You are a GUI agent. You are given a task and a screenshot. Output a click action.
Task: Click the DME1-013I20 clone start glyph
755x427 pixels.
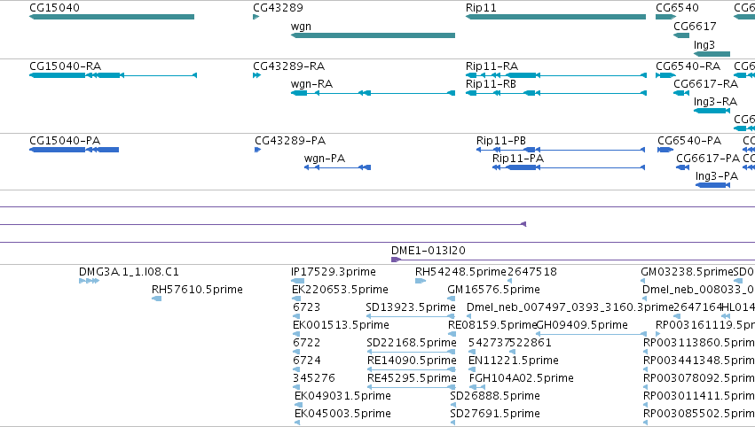tap(396, 260)
